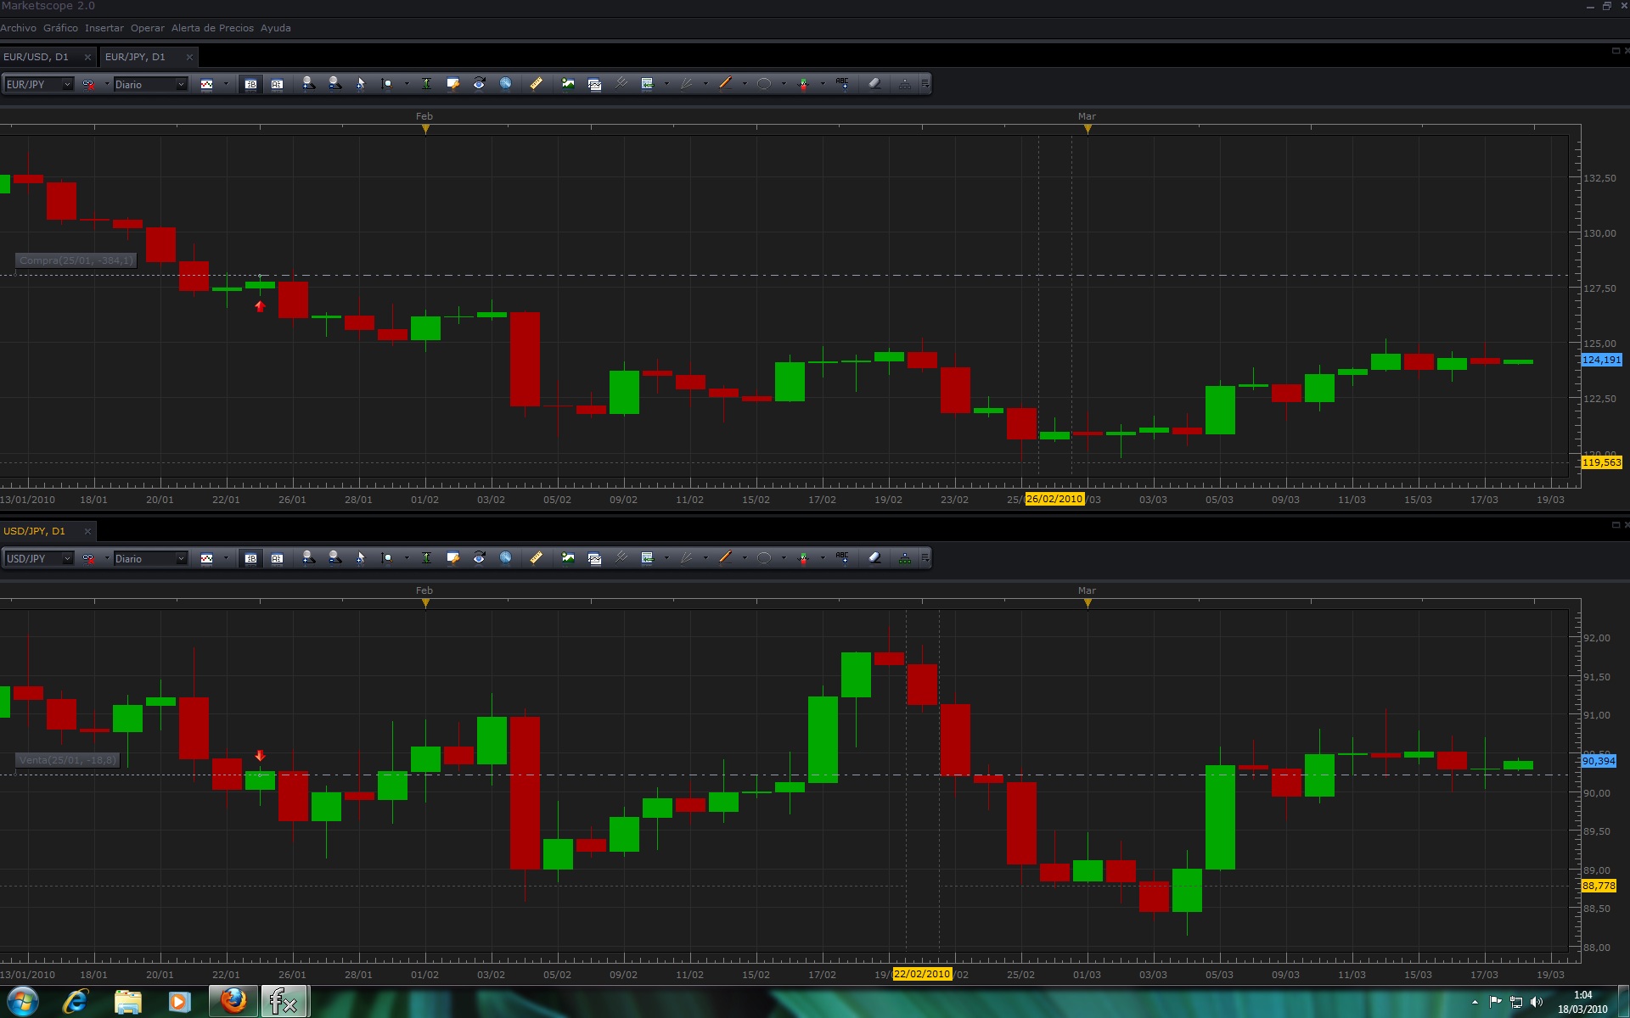Toggle second chart mode button in EUR/JPY toolbar
The height and width of the screenshot is (1018, 1630).
(x=277, y=84)
